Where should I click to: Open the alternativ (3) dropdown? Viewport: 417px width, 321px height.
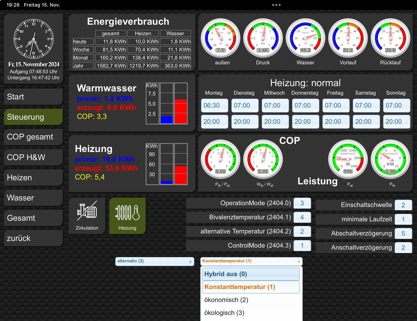(x=155, y=261)
